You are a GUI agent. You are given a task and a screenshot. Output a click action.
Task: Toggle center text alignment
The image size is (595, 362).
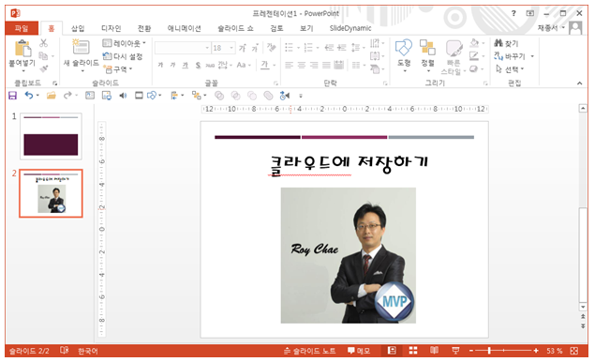click(302, 66)
